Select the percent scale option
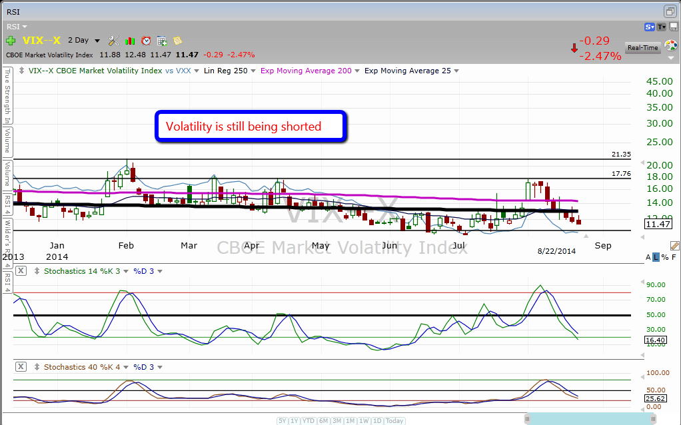681x425 pixels. pos(665,257)
